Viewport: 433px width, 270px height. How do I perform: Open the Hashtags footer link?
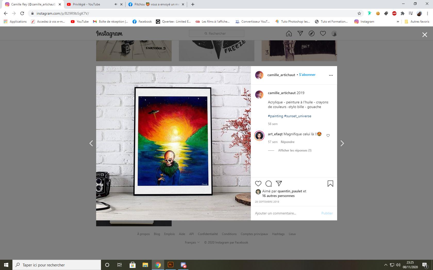(x=278, y=234)
